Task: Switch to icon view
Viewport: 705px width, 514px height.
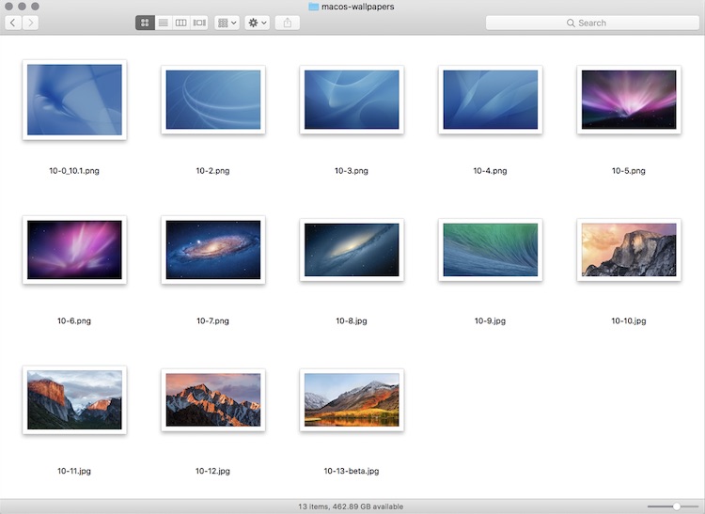Action: click(x=145, y=23)
